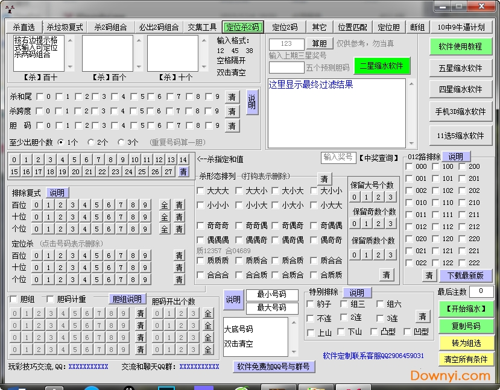Switch to the 10中9牛逼计划 tab

click(x=461, y=27)
